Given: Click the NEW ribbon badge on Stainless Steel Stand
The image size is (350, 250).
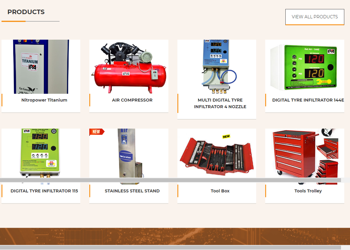Looking at the screenshot, I should [96, 132].
